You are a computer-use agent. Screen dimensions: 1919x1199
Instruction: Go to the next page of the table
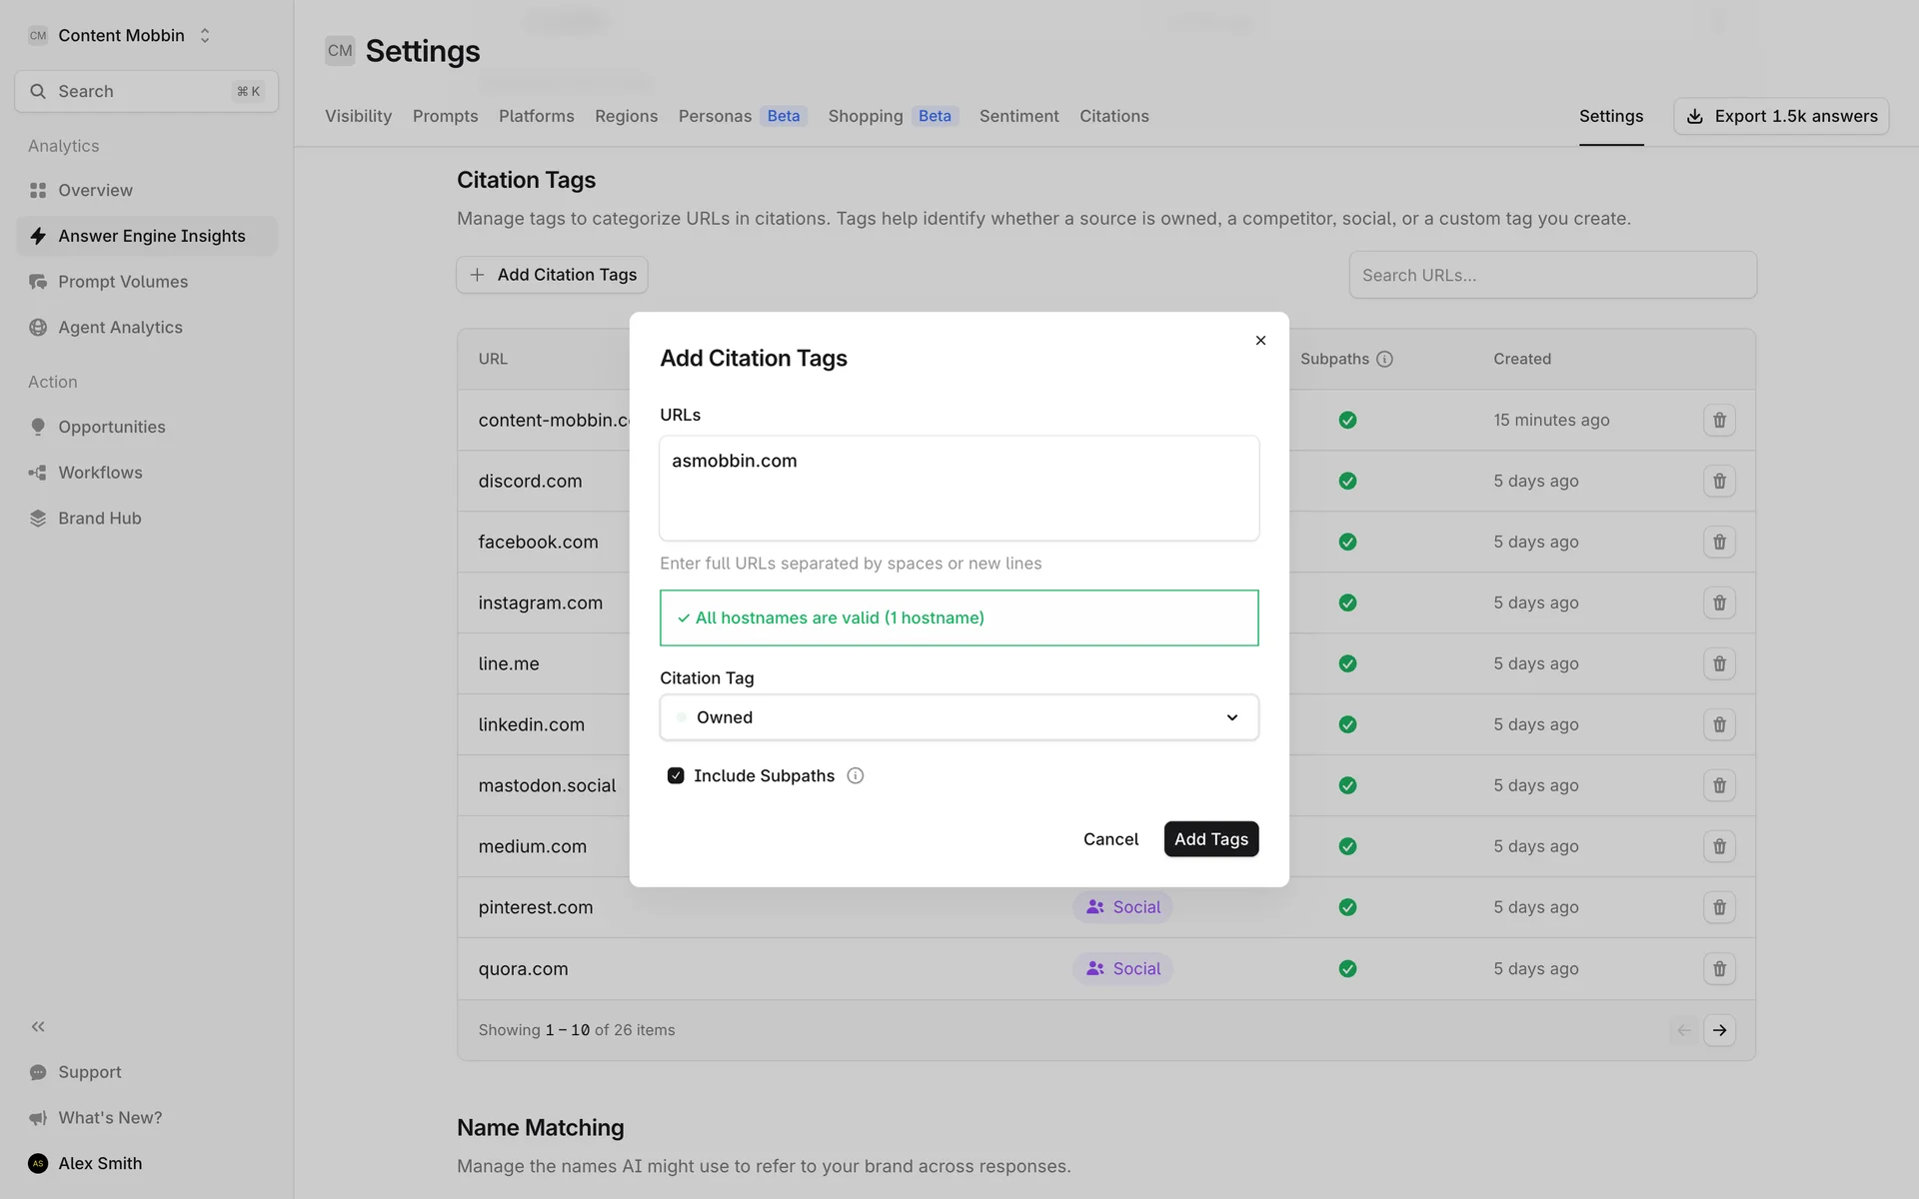point(1719,1030)
